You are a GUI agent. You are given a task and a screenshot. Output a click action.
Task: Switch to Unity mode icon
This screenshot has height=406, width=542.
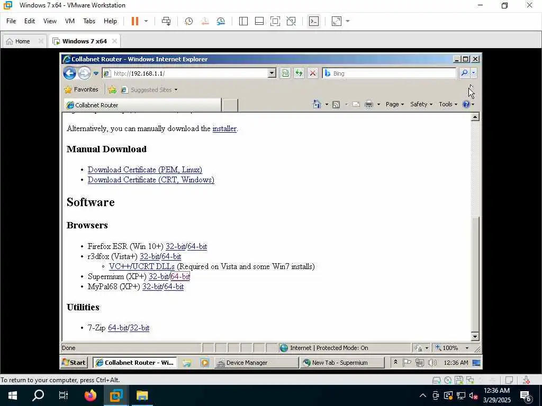[x=291, y=21]
